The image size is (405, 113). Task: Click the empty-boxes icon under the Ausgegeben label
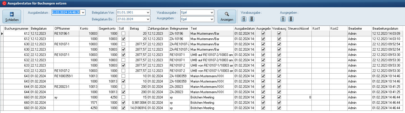click(x=283, y=19)
